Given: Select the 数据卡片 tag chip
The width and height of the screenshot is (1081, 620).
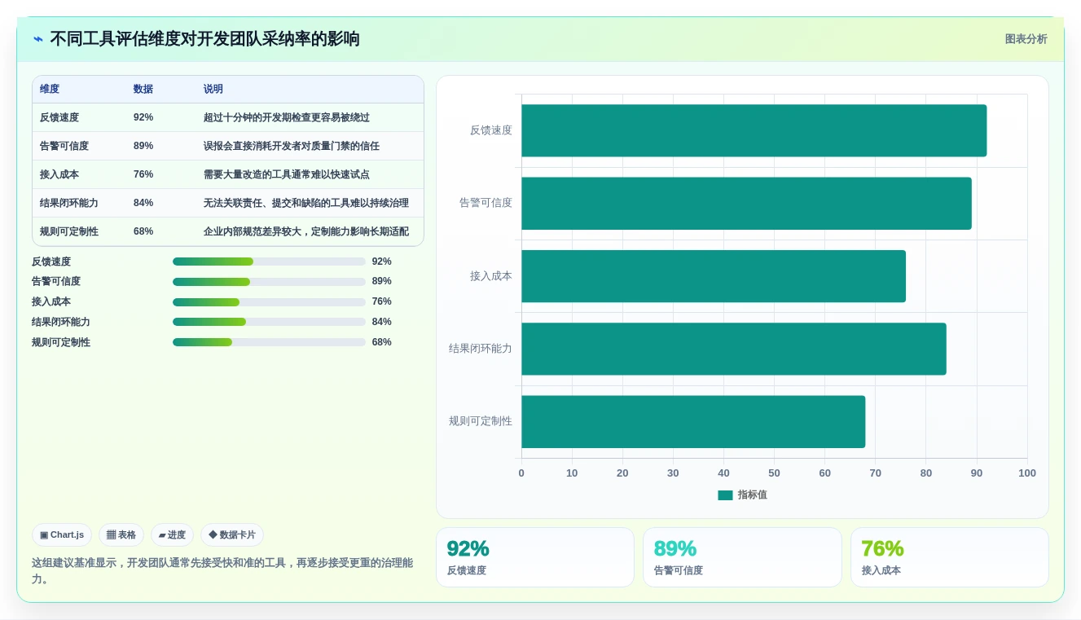Looking at the screenshot, I should [x=232, y=535].
